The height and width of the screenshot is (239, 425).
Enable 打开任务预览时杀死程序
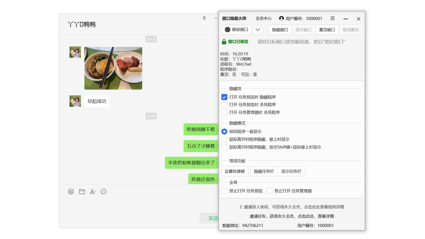coord(224,105)
